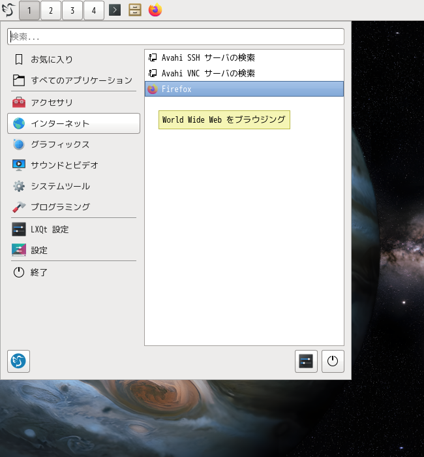Switch to desktop workspace 4

[x=94, y=10]
